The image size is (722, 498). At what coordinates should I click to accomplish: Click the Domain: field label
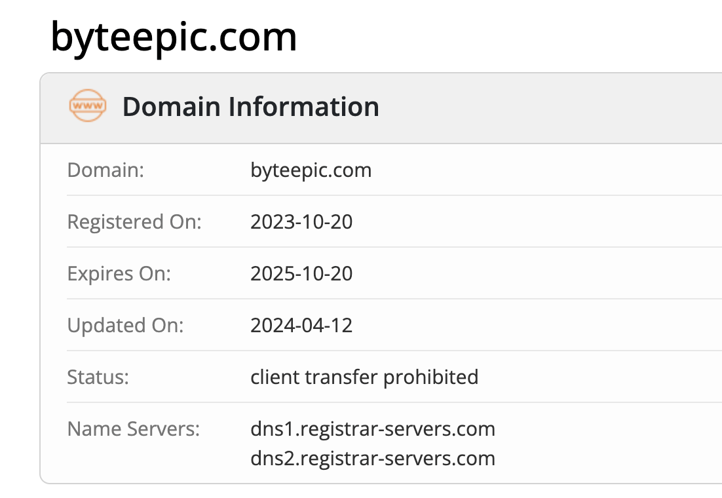(x=105, y=170)
